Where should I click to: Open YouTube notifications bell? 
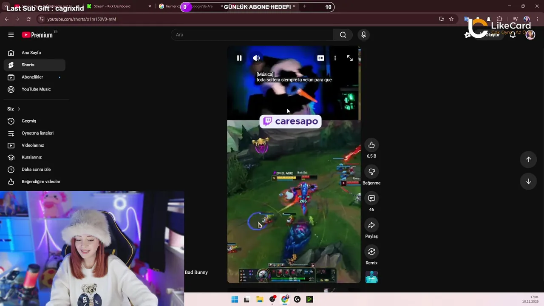coord(513,35)
